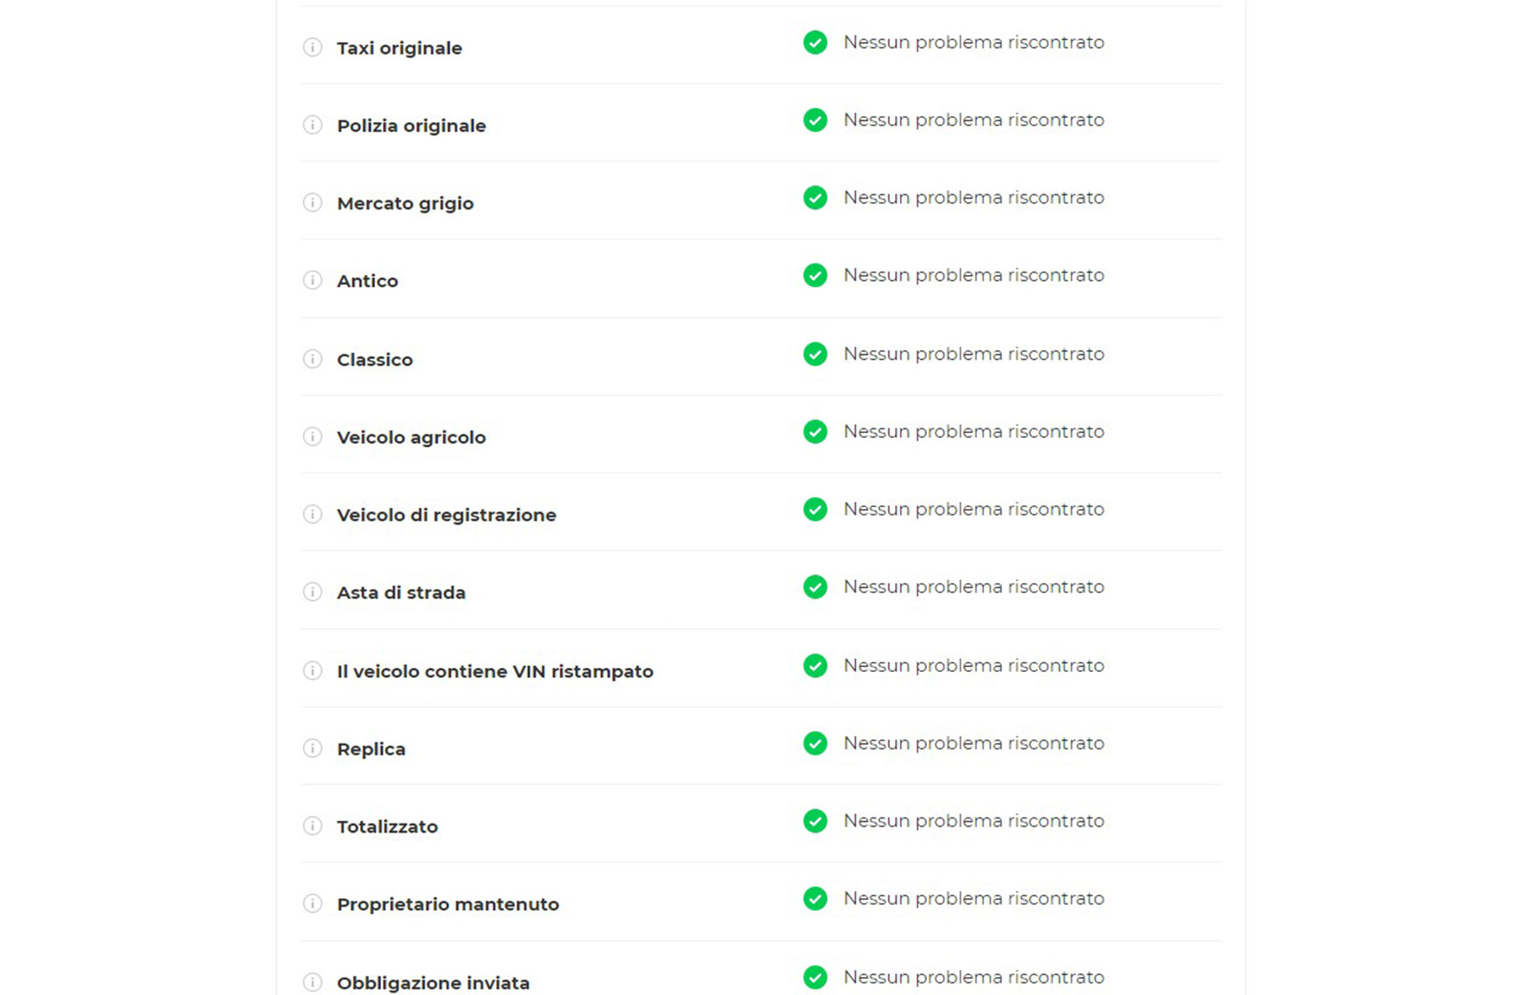Click status text beside Polizia originale

(974, 120)
